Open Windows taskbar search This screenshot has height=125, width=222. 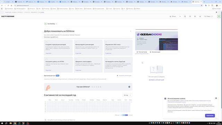(x=6, y=123)
